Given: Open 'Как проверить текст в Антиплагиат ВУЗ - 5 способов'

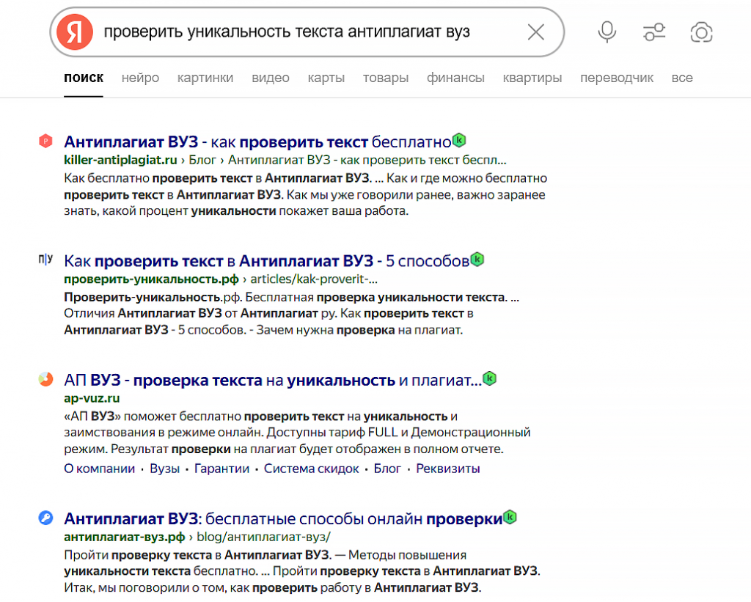Looking at the screenshot, I should pyautogui.click(x=266, y=261).
